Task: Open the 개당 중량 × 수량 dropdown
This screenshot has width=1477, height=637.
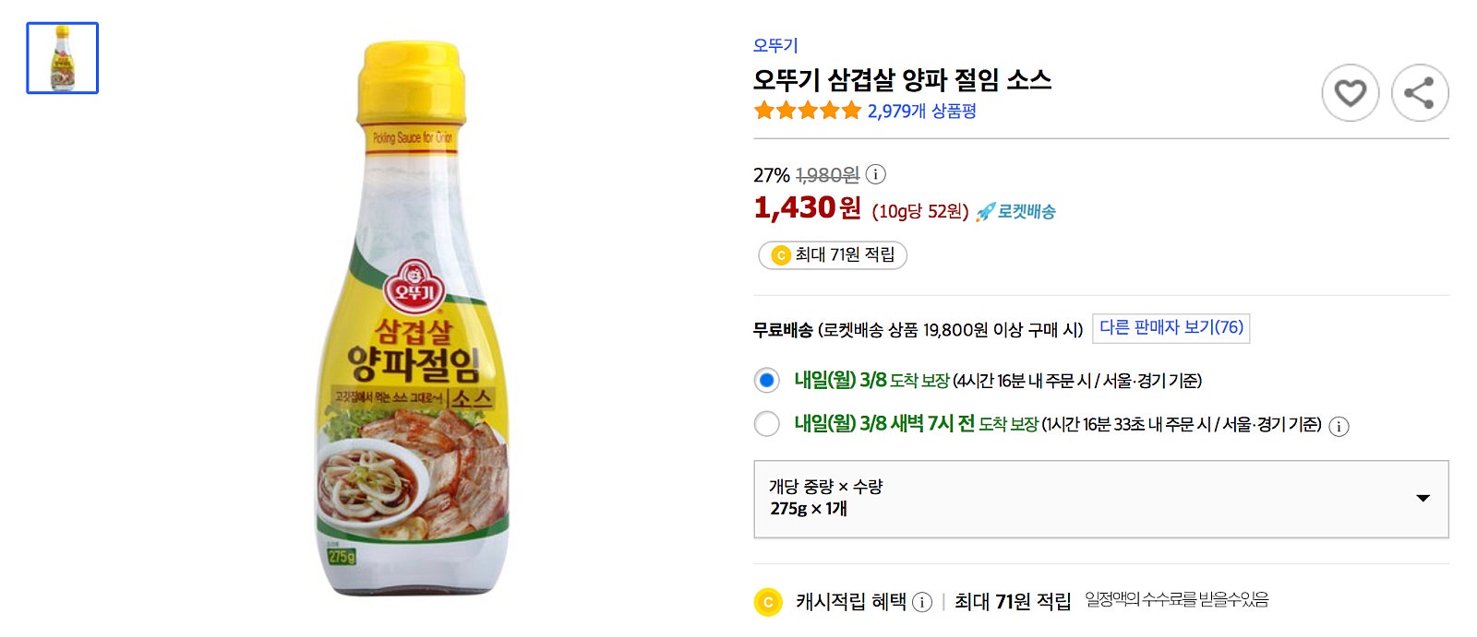Action: click(1101, 499)
